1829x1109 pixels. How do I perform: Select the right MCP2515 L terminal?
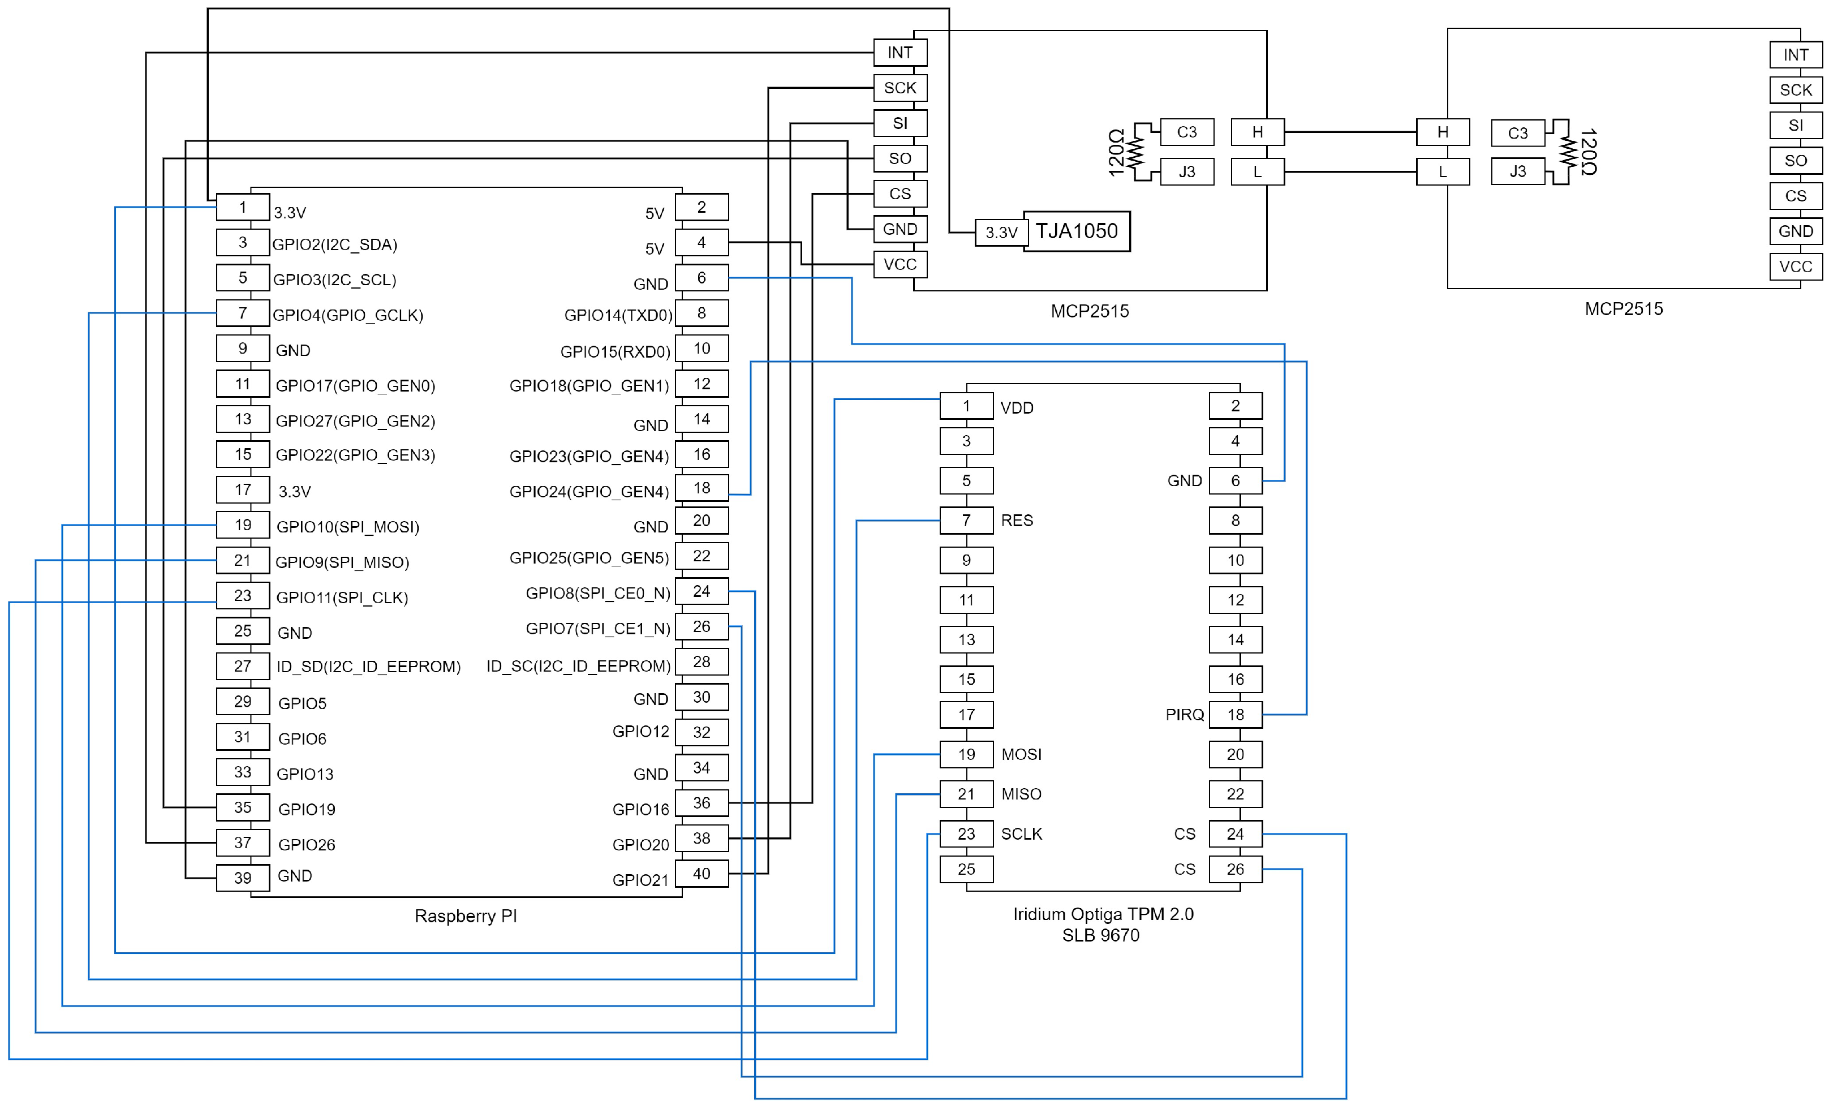1442,172
